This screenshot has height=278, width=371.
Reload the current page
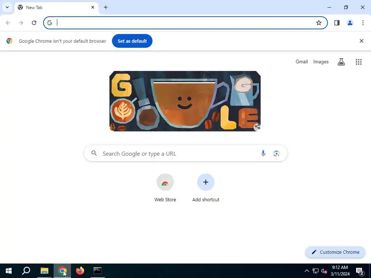[34, 23]
